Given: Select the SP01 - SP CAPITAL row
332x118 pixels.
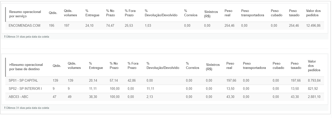Looking at the screenshot, I should point(164,81).
